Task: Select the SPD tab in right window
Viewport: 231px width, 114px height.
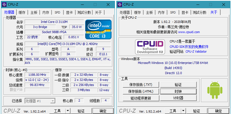Action: tap(173, 12)
